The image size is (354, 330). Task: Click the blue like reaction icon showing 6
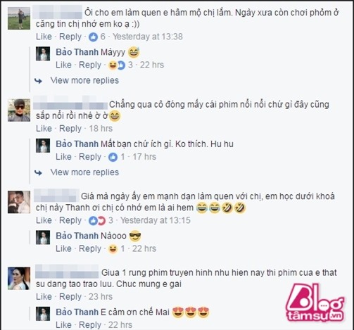pyautogui.click(x=93, y=37)
